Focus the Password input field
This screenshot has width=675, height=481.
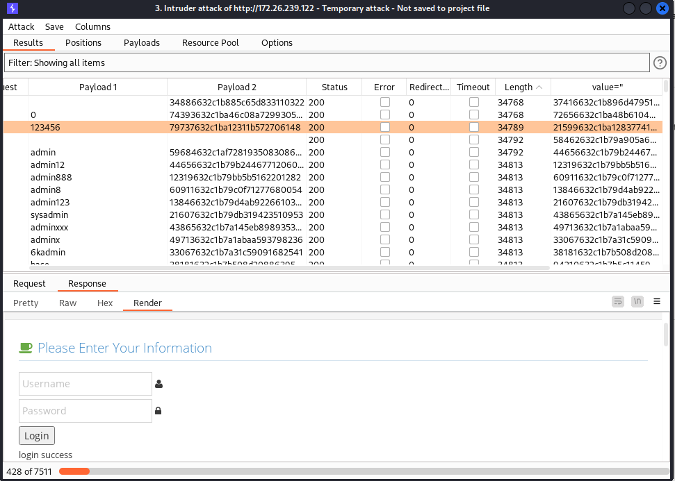tap(86, 411)
